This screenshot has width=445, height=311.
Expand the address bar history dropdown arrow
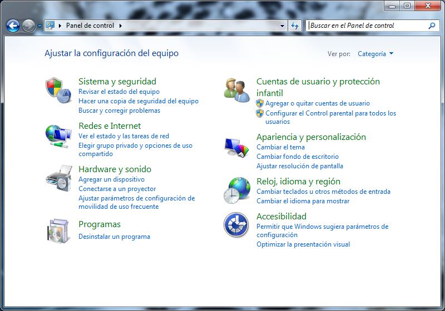282,26
